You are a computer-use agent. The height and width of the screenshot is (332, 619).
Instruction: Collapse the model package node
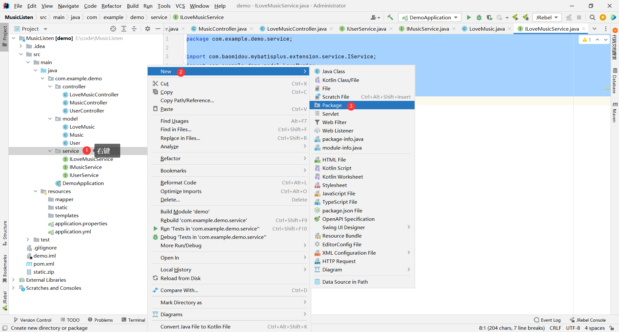coord(50,119)
